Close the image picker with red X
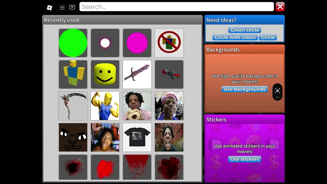 pos(280,7)
